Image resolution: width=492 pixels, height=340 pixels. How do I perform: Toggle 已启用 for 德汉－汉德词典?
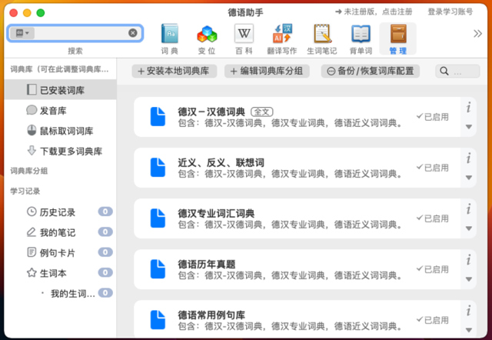coord(432,117)
